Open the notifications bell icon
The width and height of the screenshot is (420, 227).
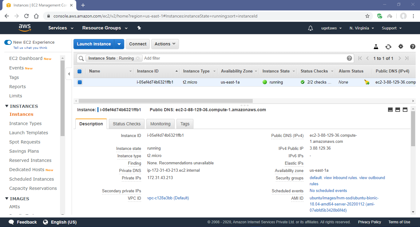(x=311, y=28)
